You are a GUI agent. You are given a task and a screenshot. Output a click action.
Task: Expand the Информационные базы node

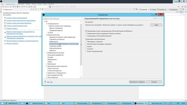(x=46, y=53)
